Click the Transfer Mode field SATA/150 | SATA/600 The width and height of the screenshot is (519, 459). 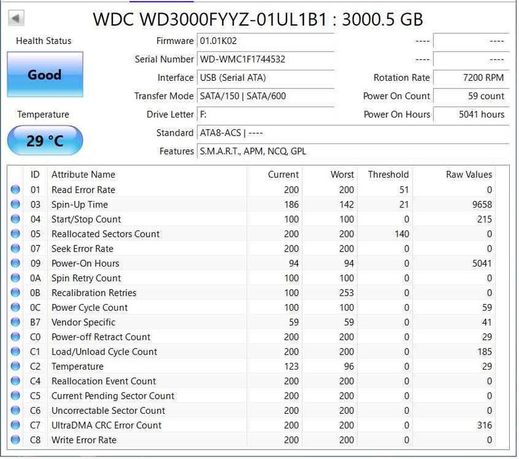coord(266,97)
